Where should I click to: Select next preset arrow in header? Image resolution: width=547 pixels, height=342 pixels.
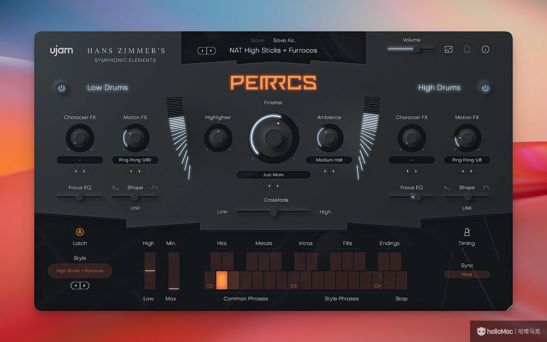click(x=211, y=51)
